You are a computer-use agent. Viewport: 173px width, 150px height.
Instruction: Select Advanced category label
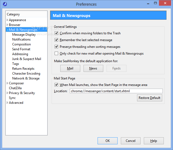(16, 103)
